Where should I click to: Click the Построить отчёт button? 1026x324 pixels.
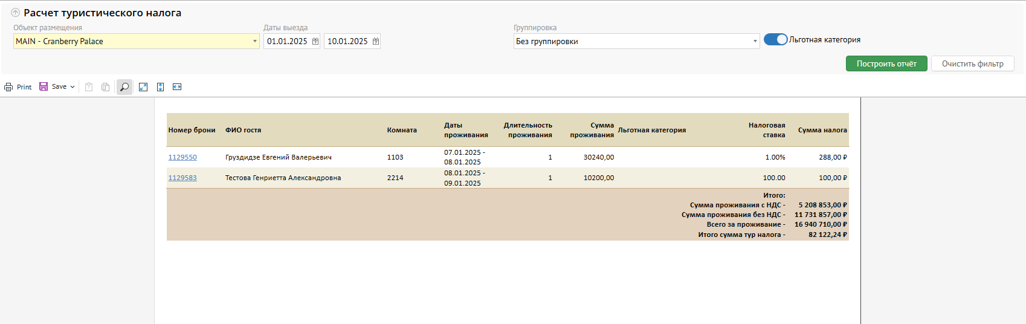coord(886,63)
